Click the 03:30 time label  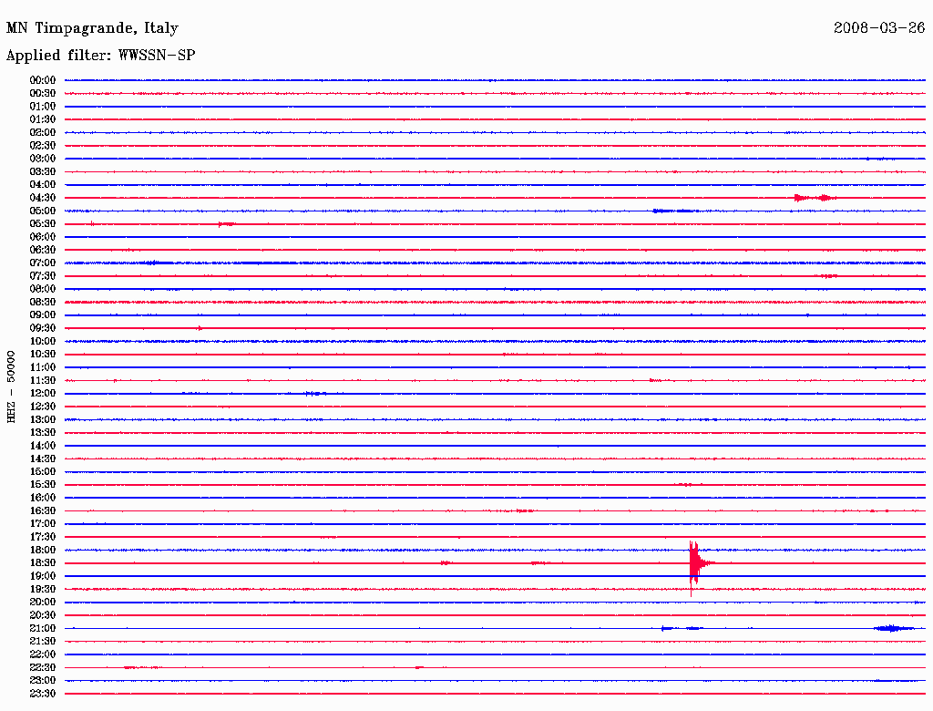(x=43, y=171)
